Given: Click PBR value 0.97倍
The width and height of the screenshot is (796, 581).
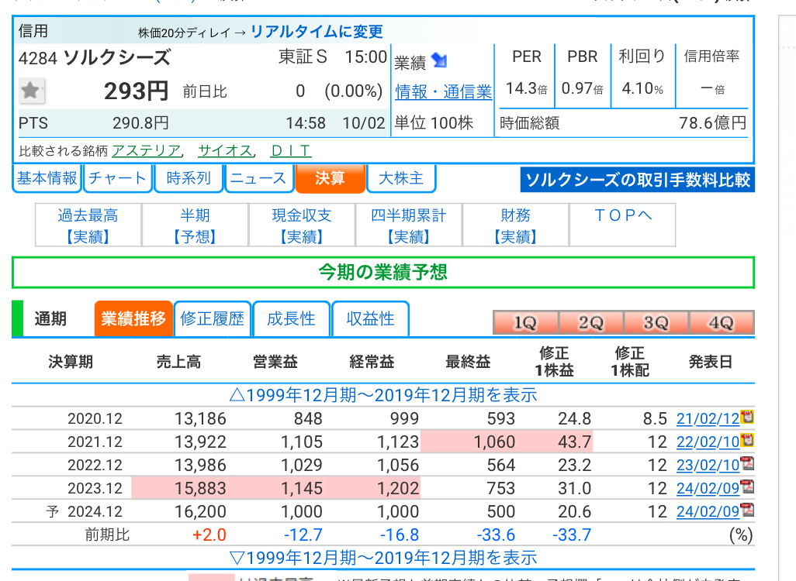Looking at the screenshot, I should (583, 89).
